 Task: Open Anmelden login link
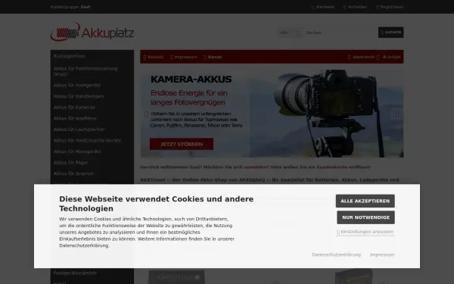coord(355,7)
